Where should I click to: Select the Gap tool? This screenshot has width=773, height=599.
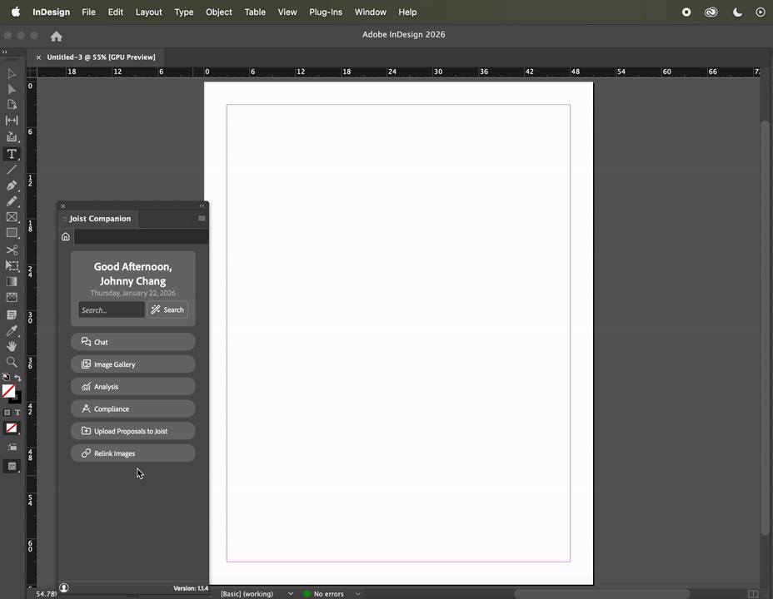(x=12, y=121)
